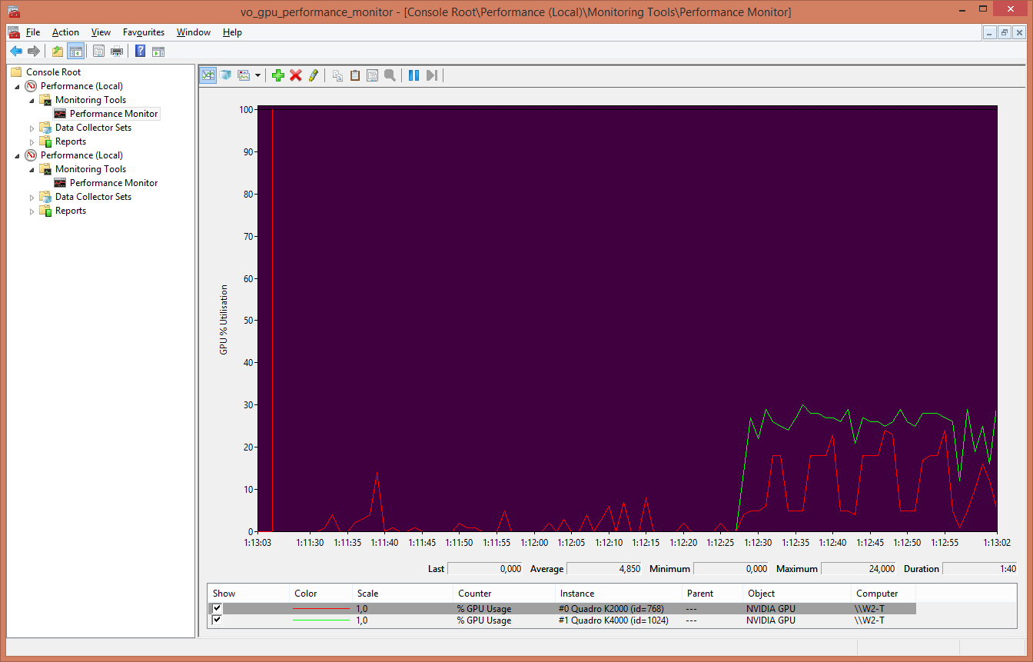Click the Scale column header
Viewport: 1033px width, 662px height.
(x=402, y=594)
